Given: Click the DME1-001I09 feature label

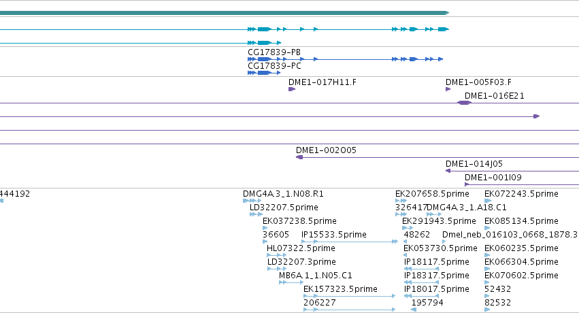Looking at the screenshot, I should point(493,178).
